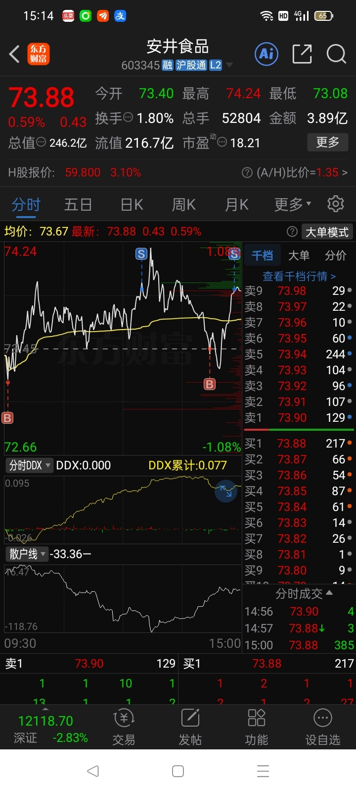Select 大单 tab
This screenshot has width=356, height=793.
click(x=299, y=255)
